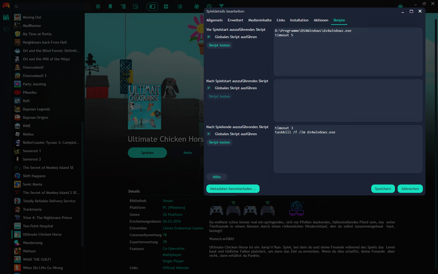Click Metadaten herunterladen button
The image size is (438, 274).
pos(233,189)
